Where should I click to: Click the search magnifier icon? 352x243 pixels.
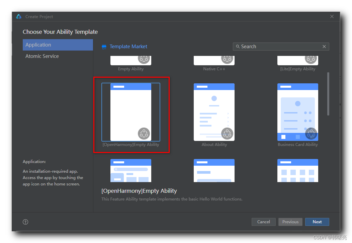point(238,47)
